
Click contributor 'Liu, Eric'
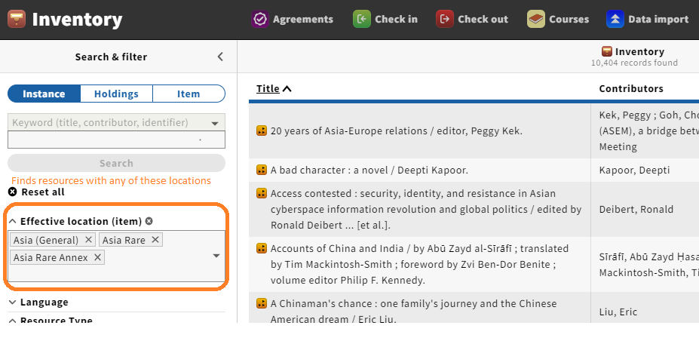[x=618, y=312]
